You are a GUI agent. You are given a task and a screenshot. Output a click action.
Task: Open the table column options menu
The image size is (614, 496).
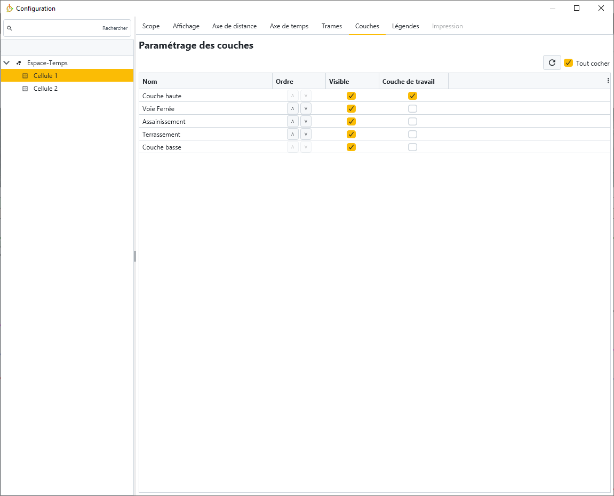click(x=608, y=81)
